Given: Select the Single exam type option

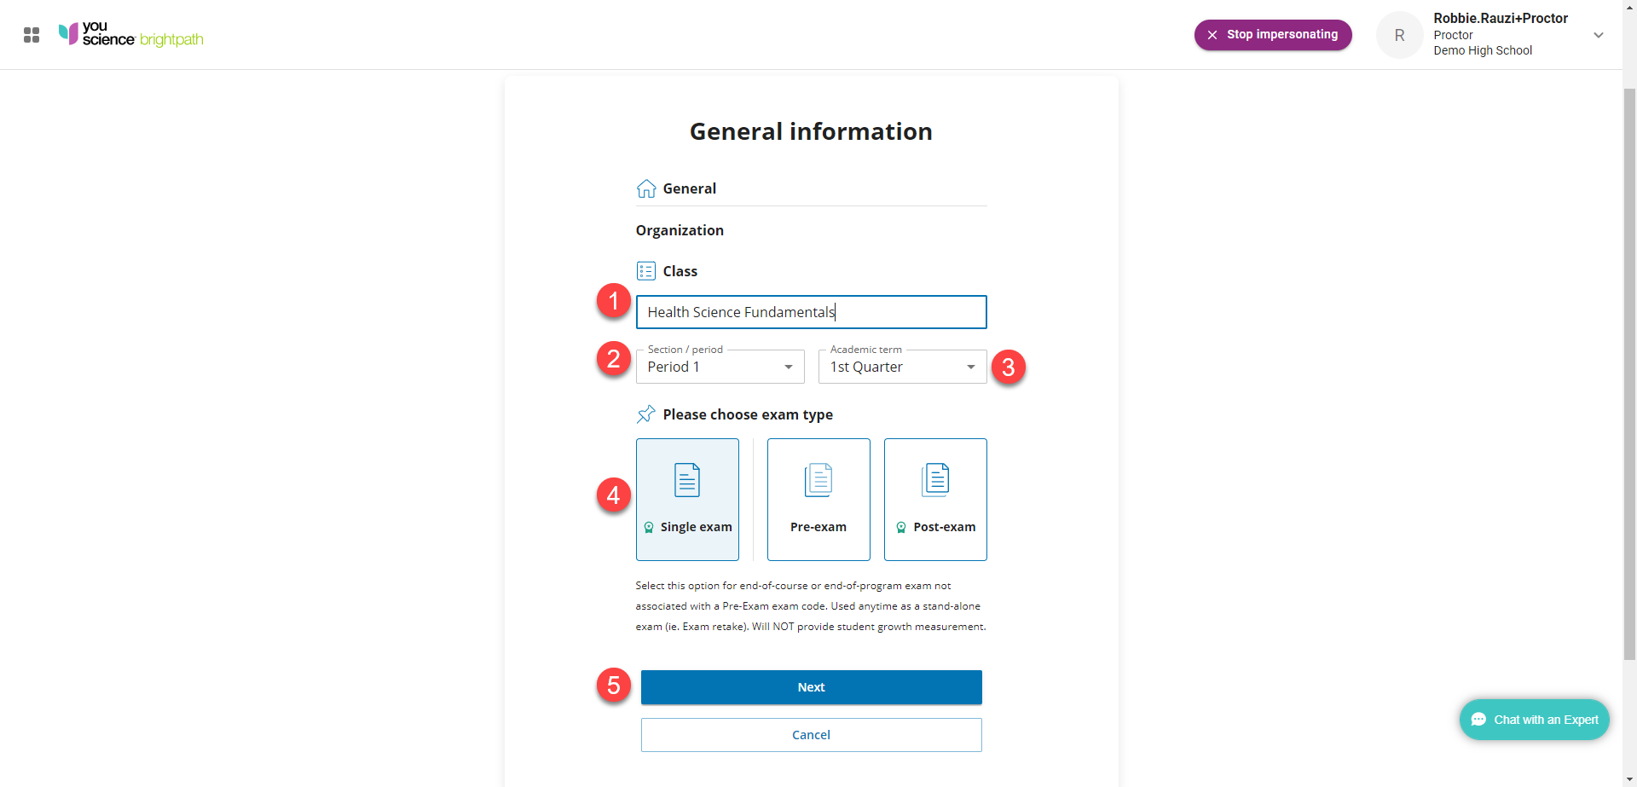Looking at the screenshot, I should (687, 500).
